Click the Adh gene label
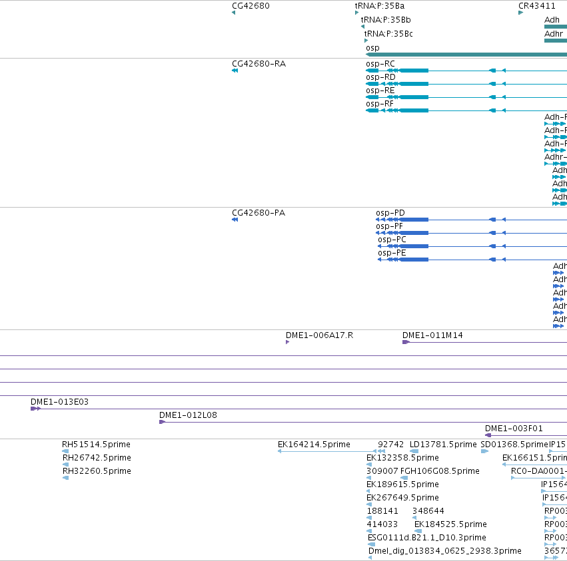Image resolution: width=567 pixels, height=561 pixels. [552, 20]
